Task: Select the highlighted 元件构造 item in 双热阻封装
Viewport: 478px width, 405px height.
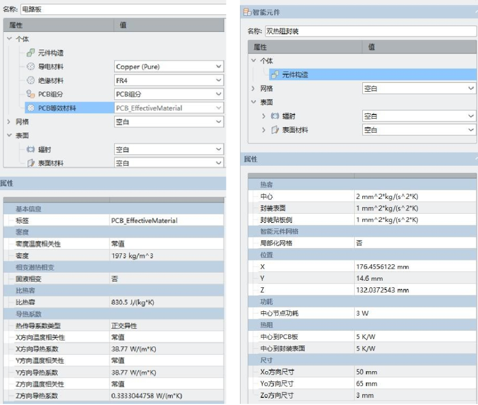Action: click(x=295, y=75)
